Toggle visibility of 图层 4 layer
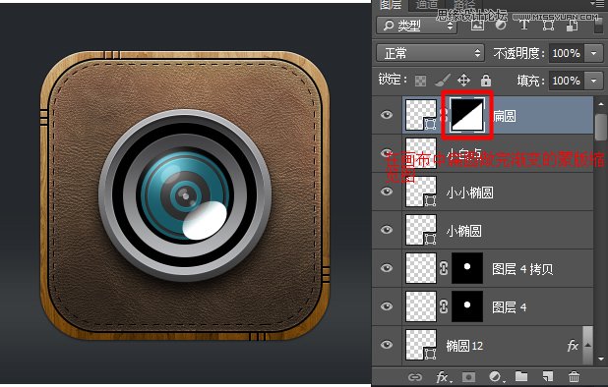The image size is (608, 387). tap(387, 306)
